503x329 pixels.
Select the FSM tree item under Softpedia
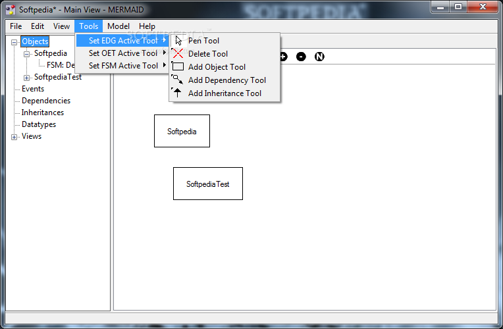click(x=61, y=65)
